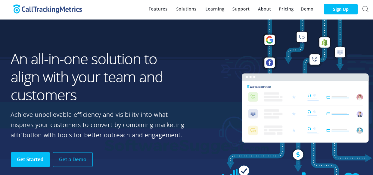
Task: Click the form document icon above dashboard
Action: click(340, 52)
